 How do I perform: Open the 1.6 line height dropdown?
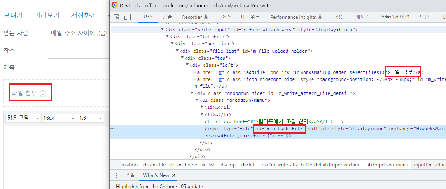click(91, 118)
